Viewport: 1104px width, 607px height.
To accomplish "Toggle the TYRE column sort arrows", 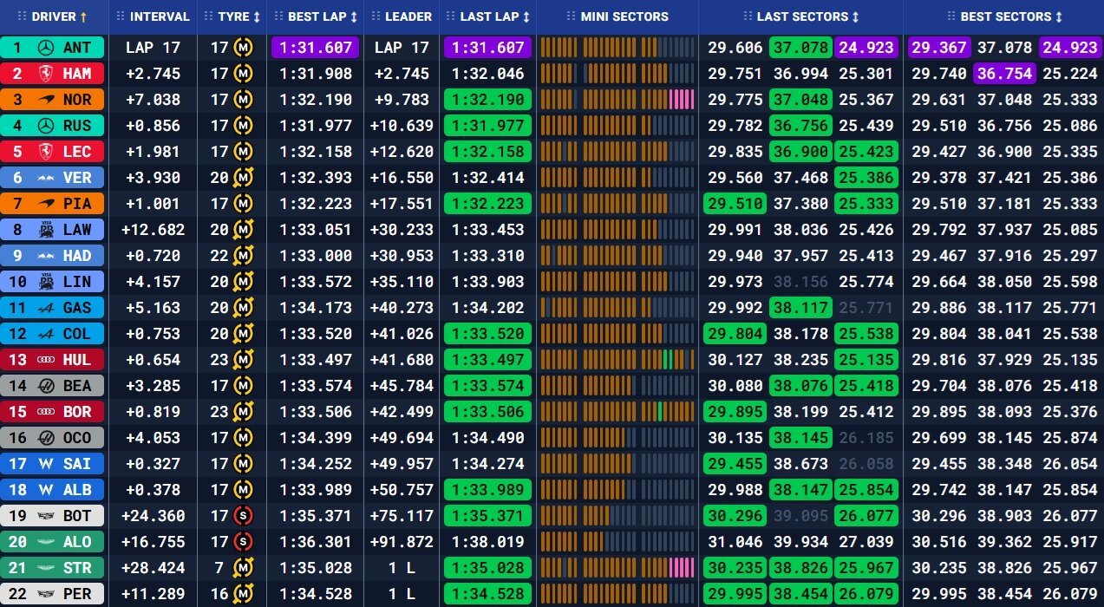I will tap(257, 16).
